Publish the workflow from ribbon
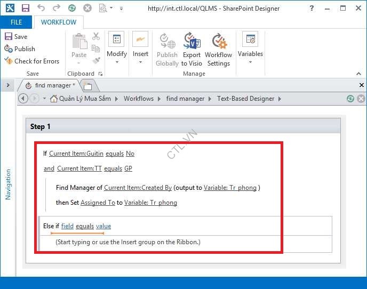Screen dimensions: 367x289 coord(19,49)
